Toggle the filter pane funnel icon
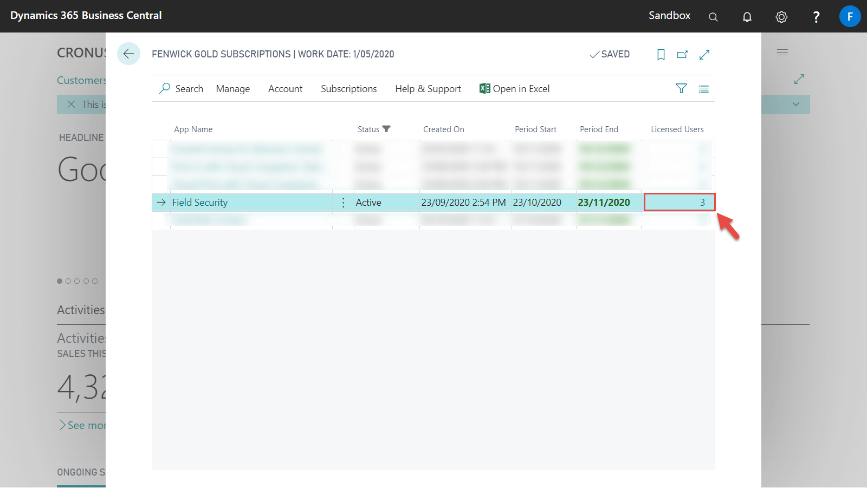 point(681,88)
